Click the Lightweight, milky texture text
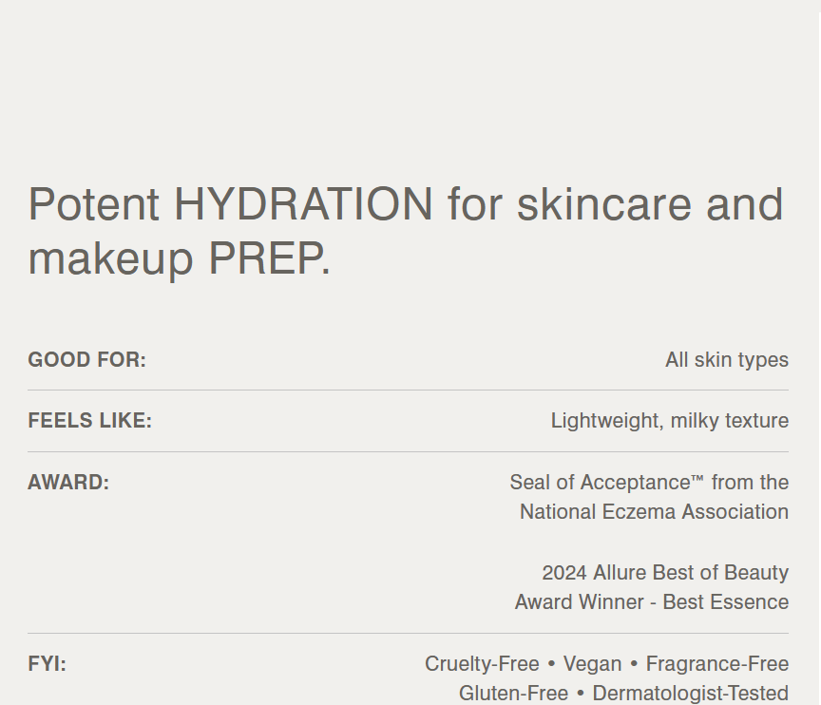This screenshot has height=705, width=821. click(x=670, y=421)
